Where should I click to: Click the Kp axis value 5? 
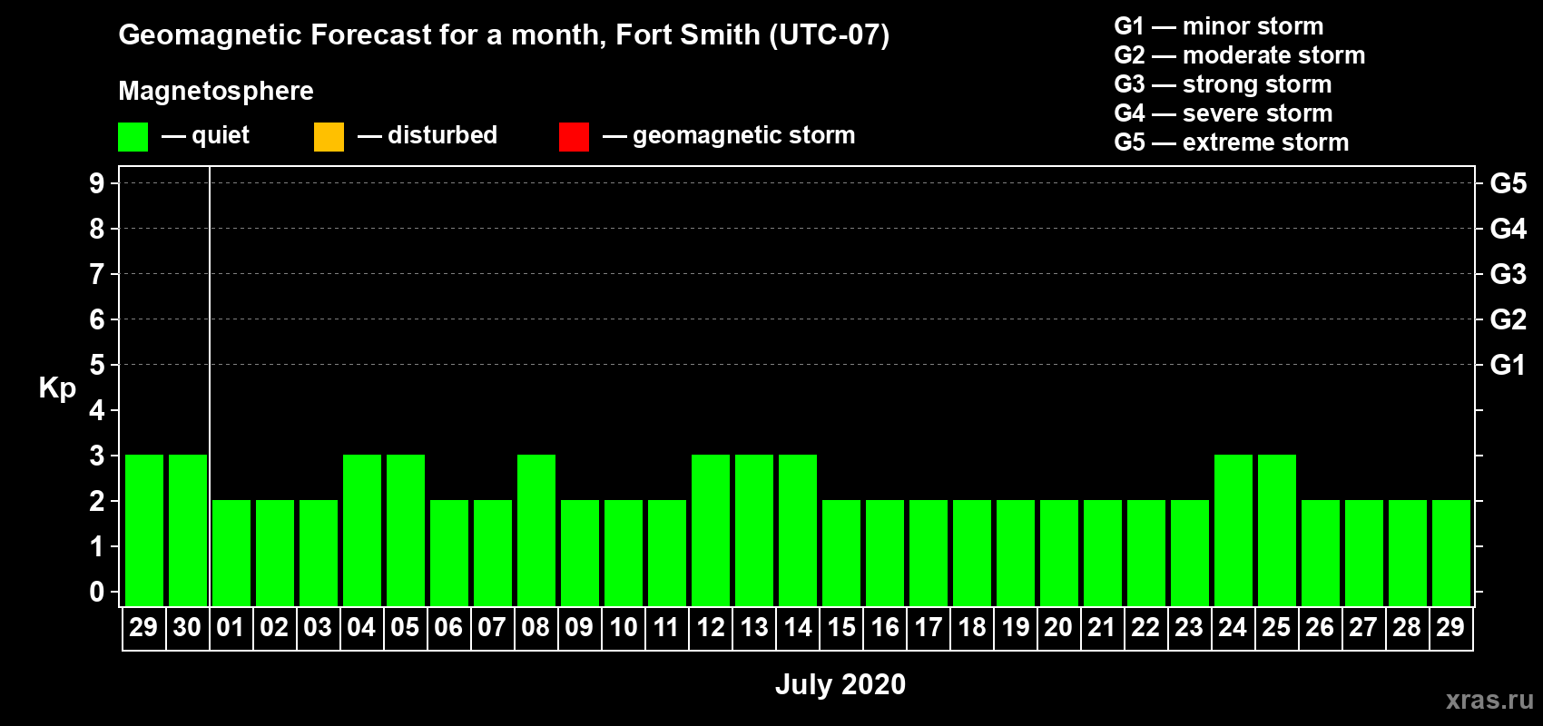(x=96, y=365)
